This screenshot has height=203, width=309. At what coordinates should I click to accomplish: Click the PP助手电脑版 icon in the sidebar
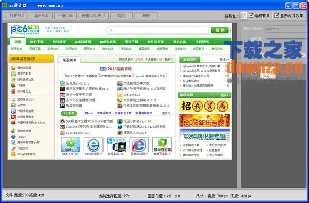[13, 111]
